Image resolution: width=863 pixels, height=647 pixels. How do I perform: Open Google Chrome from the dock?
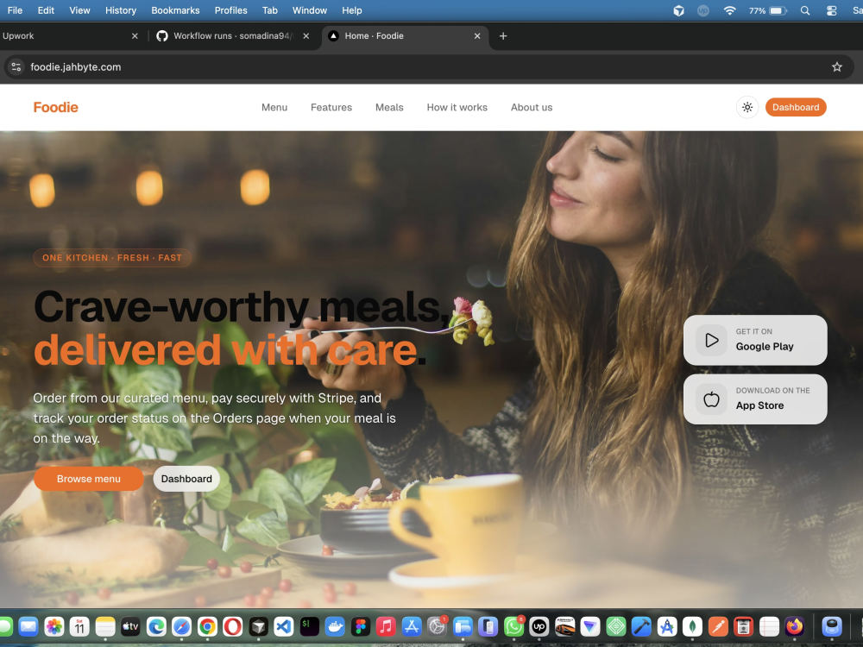pos(207,626)
